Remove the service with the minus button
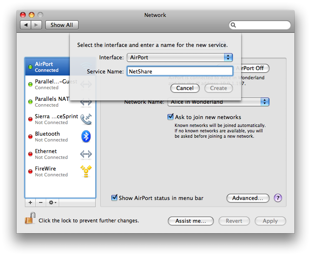 coord(41,202)
